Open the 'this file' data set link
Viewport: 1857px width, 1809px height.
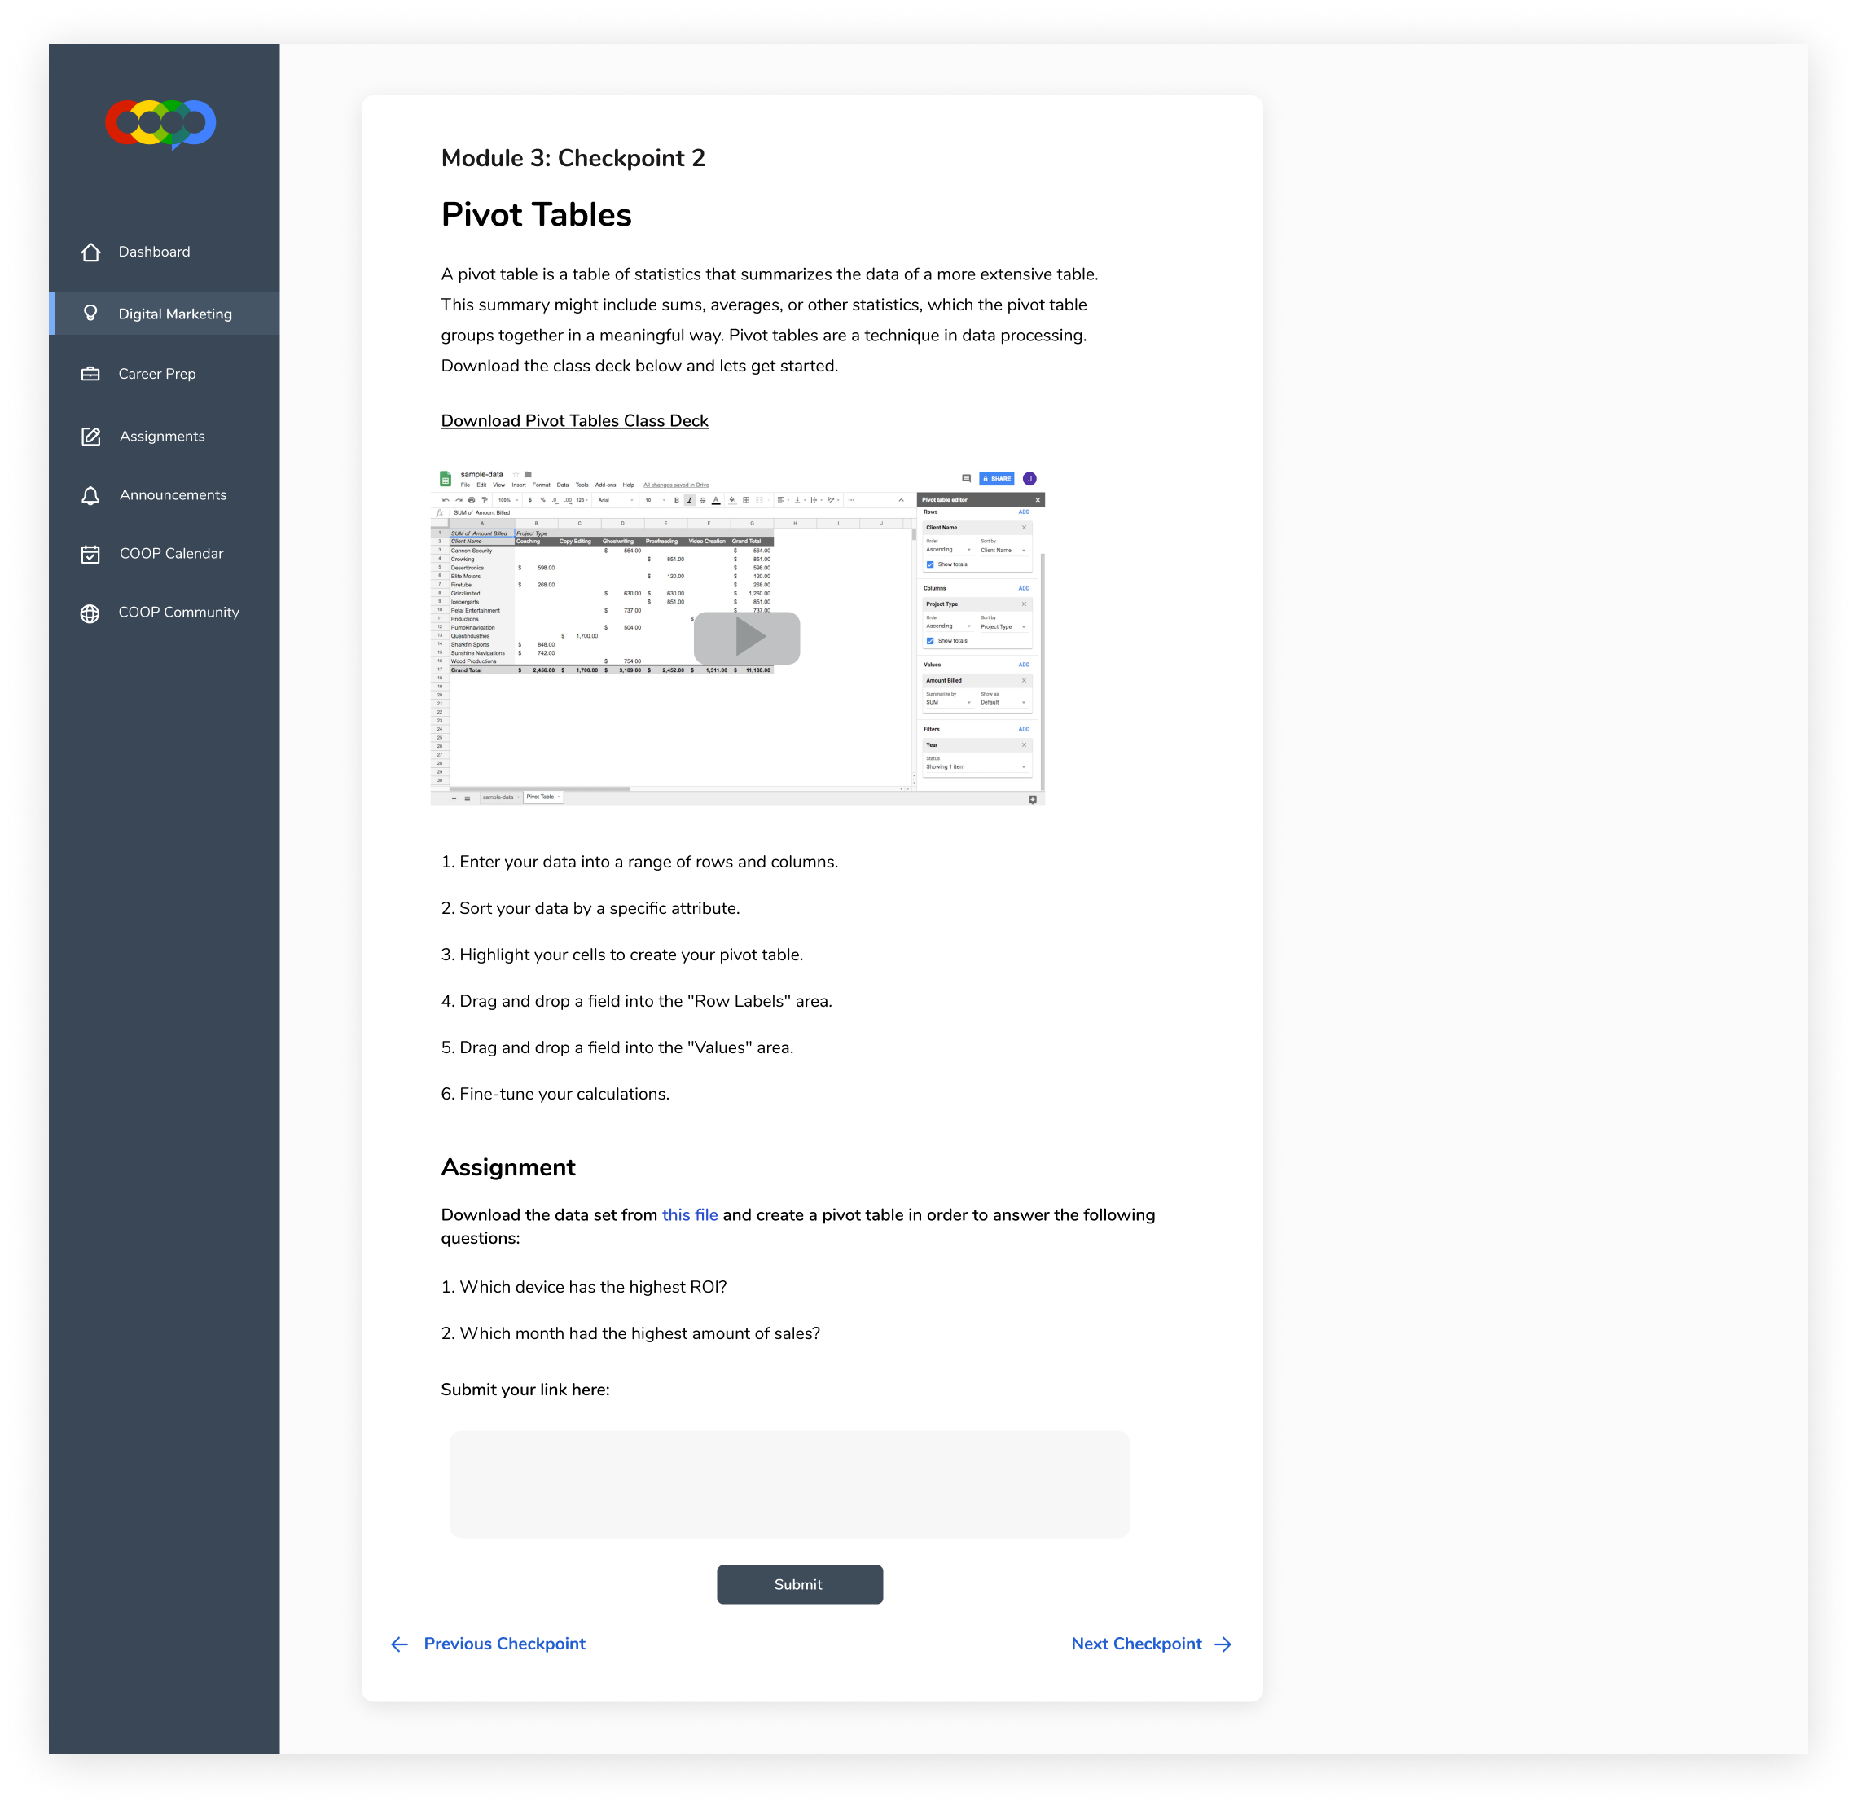690,1215
